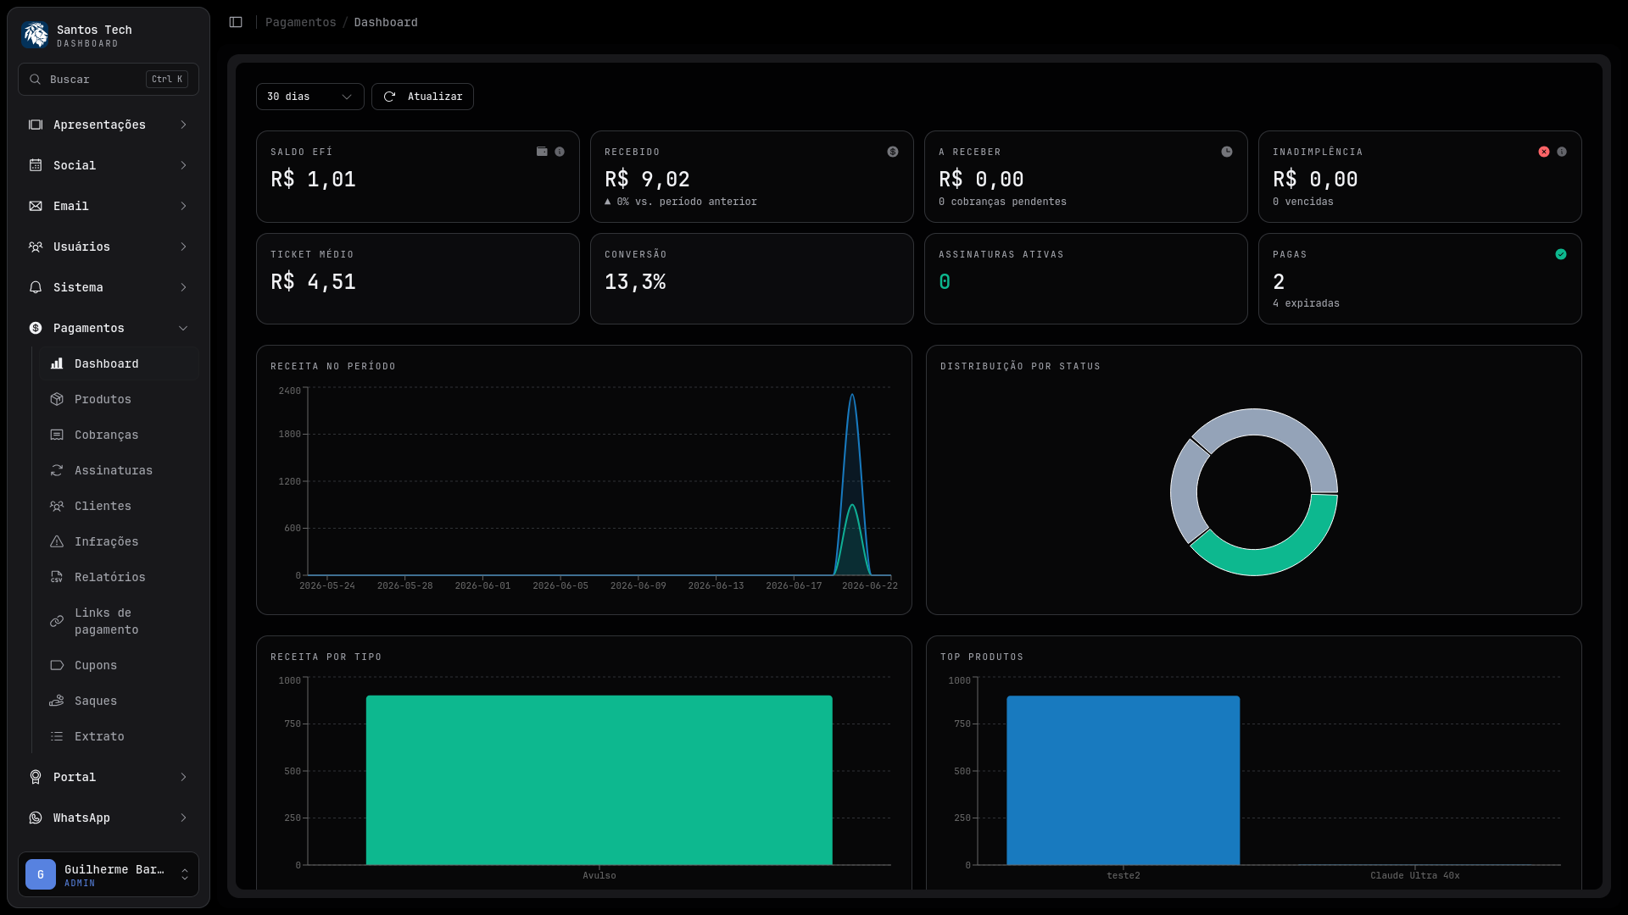
Task: Click the blue teste2 product bar
Action: 1123,780
